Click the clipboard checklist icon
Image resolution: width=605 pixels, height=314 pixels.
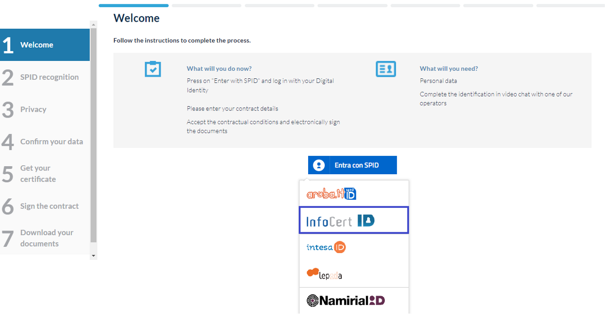(153, 69)
